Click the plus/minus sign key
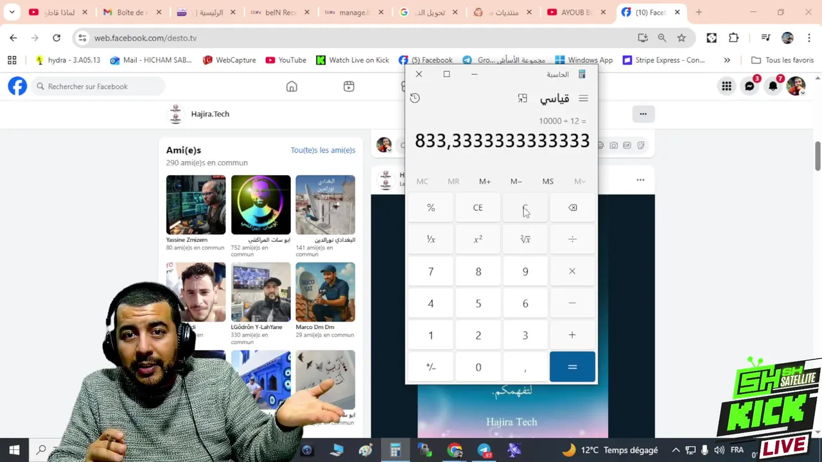Screen dimensions: 822x462 (431, 367)
